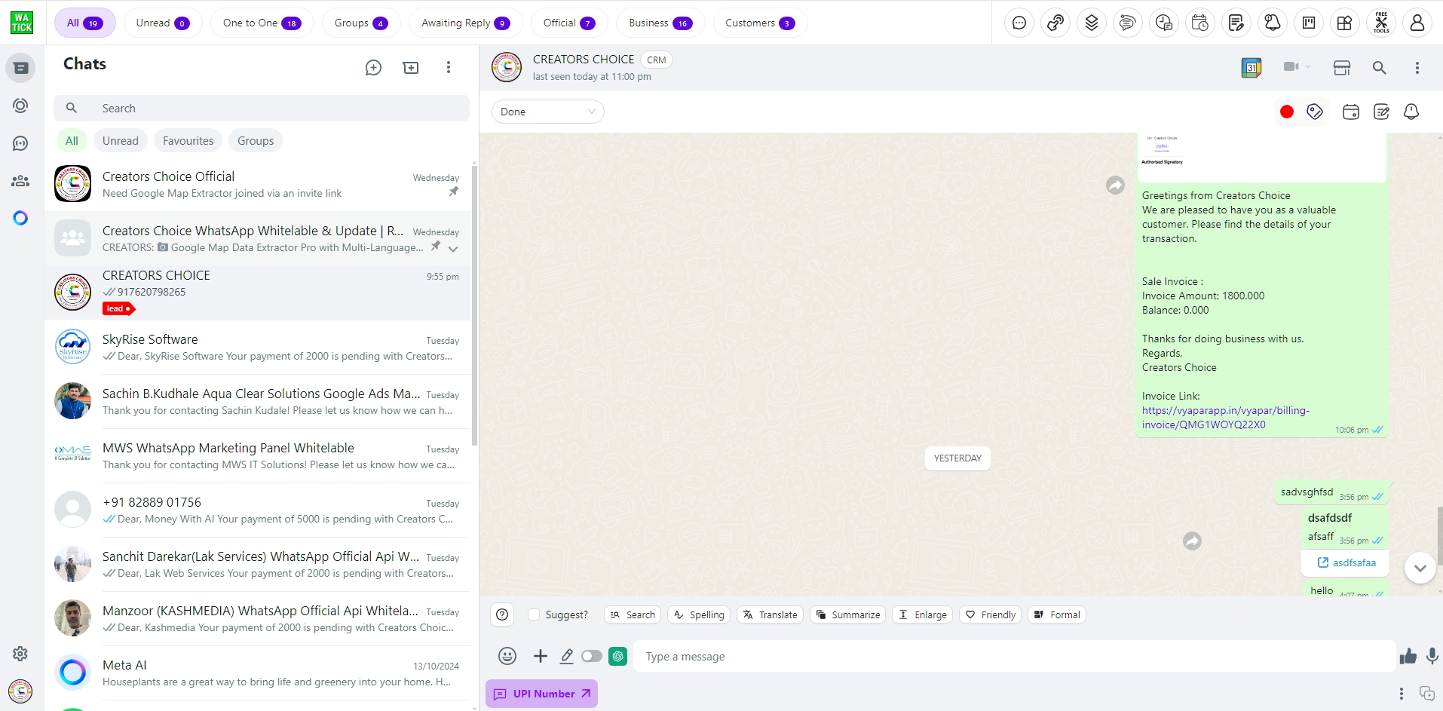Open the storefront catalog icon in chat header

1342,68
